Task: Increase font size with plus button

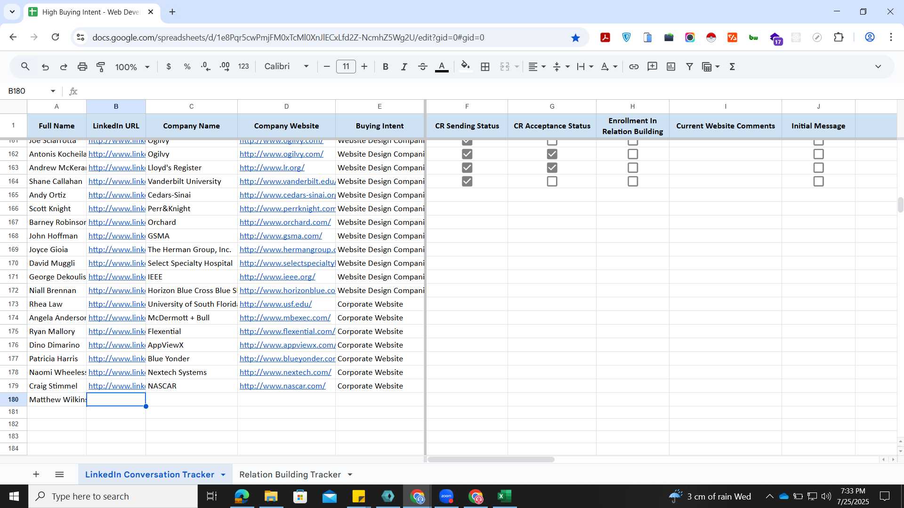Action: click(x=364, y=67)
